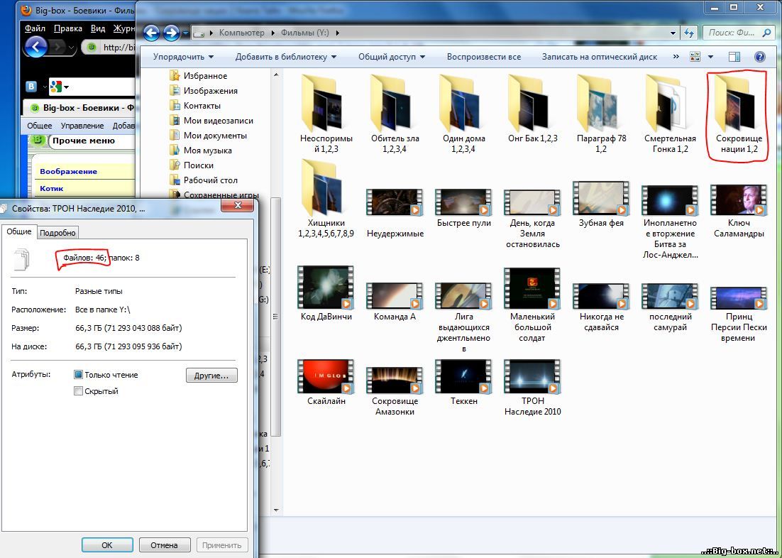Click Воспроизвести все in the toolbar
Screen dimensions: 782x558
pos(484,57)
